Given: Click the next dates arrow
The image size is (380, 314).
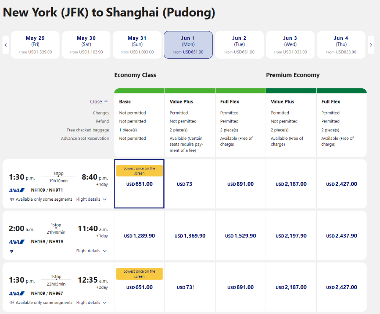Looking at the screenshot, I should point(371,44).
